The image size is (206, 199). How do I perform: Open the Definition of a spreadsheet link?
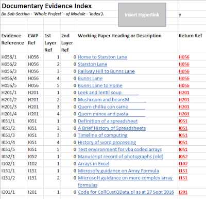108,121
